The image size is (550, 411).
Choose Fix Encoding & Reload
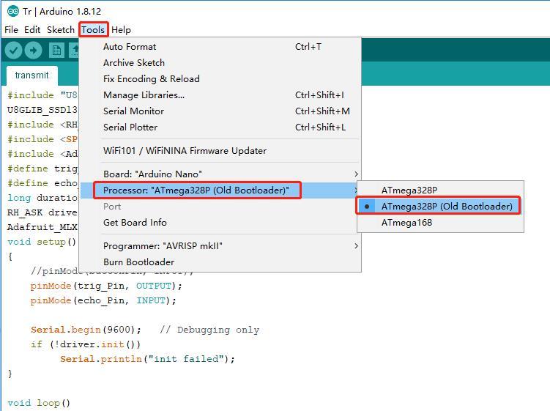click(x=220, y=79)
